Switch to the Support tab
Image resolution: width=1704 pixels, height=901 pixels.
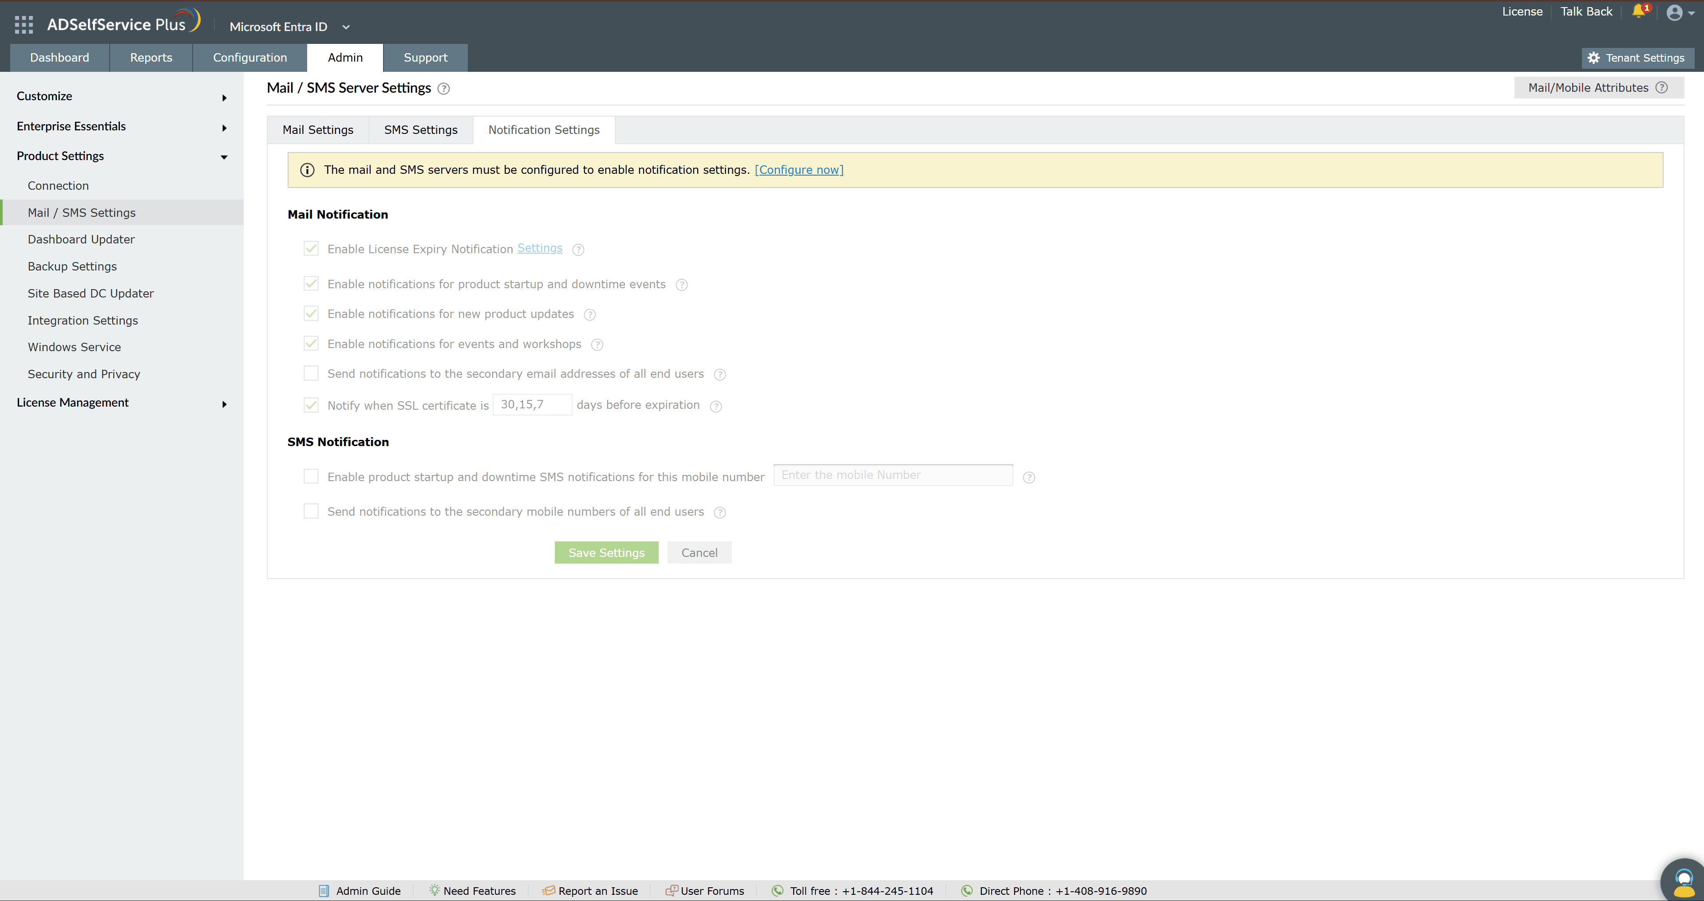[x=425, y=58]
